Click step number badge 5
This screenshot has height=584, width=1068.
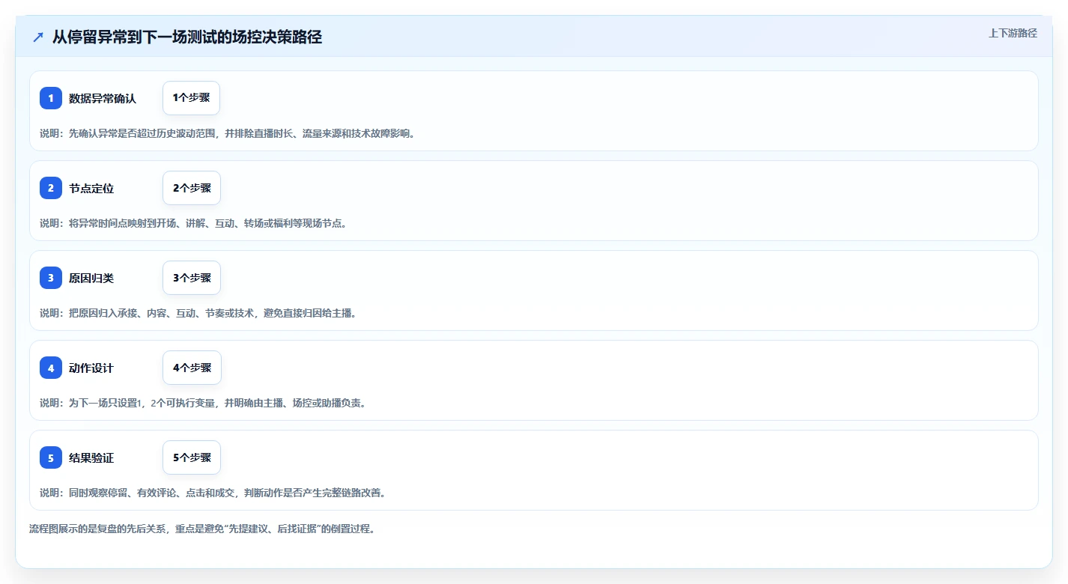[x=51, y=457]
